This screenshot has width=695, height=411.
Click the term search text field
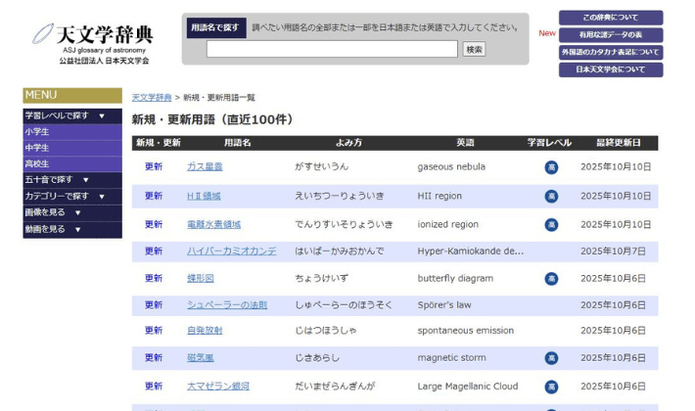[332, 49]
